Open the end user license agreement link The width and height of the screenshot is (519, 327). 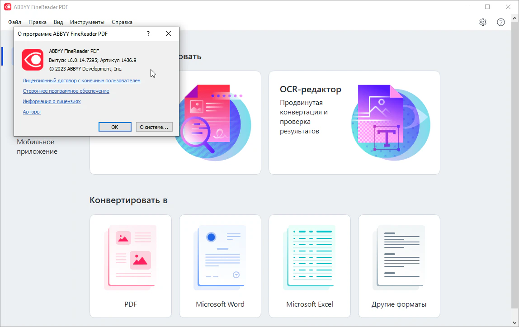pos(81,81)
